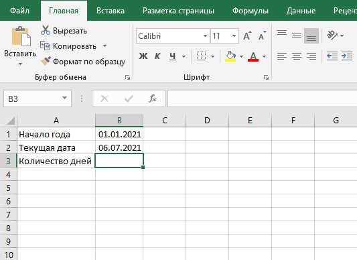The image size is (357, 260).
Task: Align text to middle of cell
Action: pyautogui.click(x=297, y=36)
